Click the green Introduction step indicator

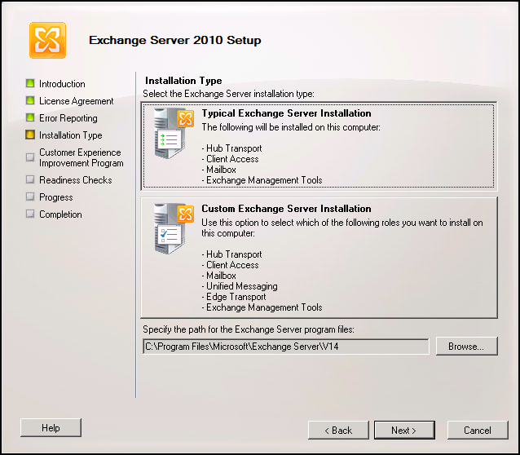pos(30,83)
